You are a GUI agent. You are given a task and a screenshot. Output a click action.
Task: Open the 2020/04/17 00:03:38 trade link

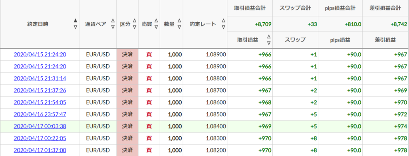click(x=40, y=126)
